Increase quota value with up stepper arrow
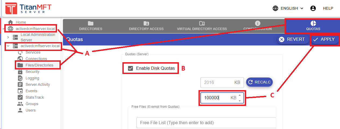The height and width of the screenshot is (129, 340). [x=240, y=95]
